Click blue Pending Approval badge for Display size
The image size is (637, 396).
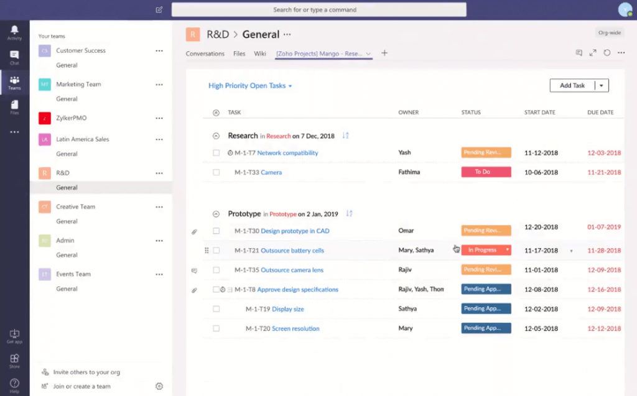pos(486,308)
